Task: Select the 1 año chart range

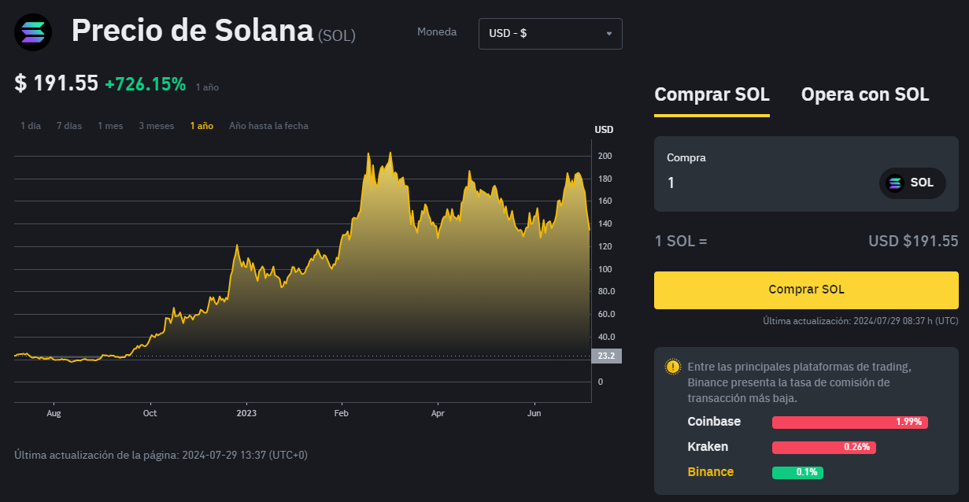Action: [202, 126]
